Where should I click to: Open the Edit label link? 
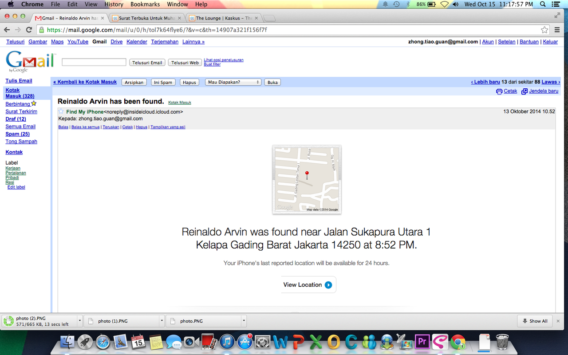tap(16, 187)
